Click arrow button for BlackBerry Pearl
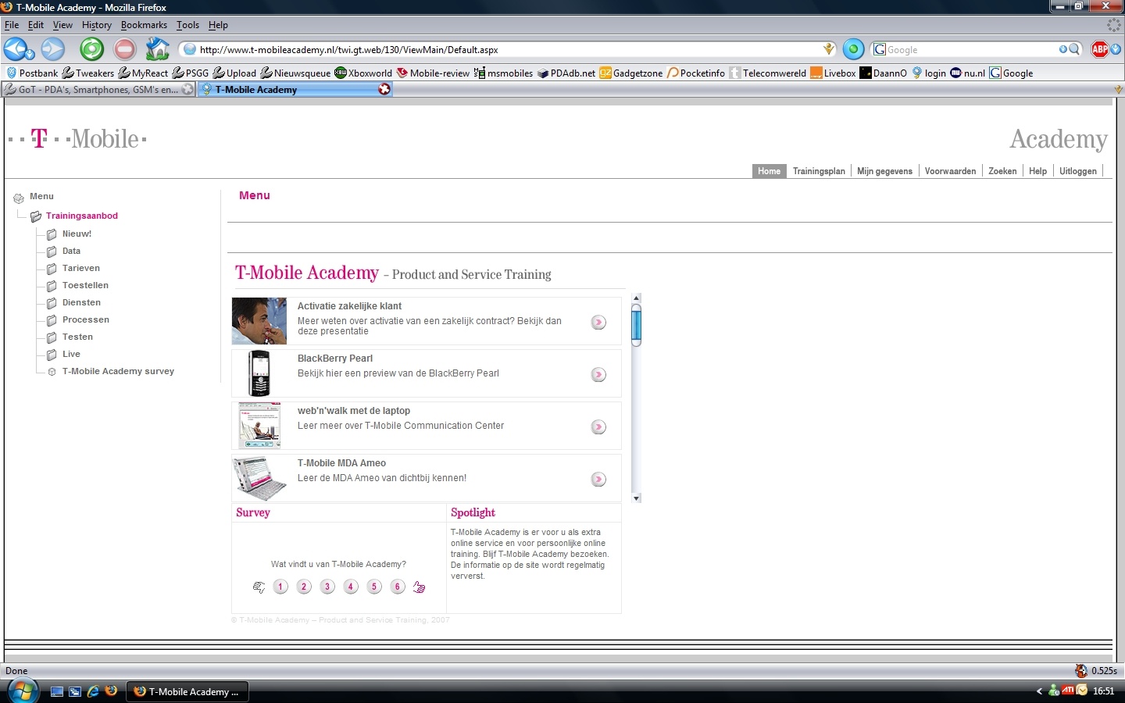The width and height of the screenshot is (1125, 703). coord(598,374)
